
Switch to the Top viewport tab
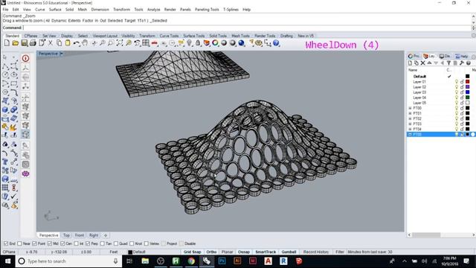click(66, 235)
